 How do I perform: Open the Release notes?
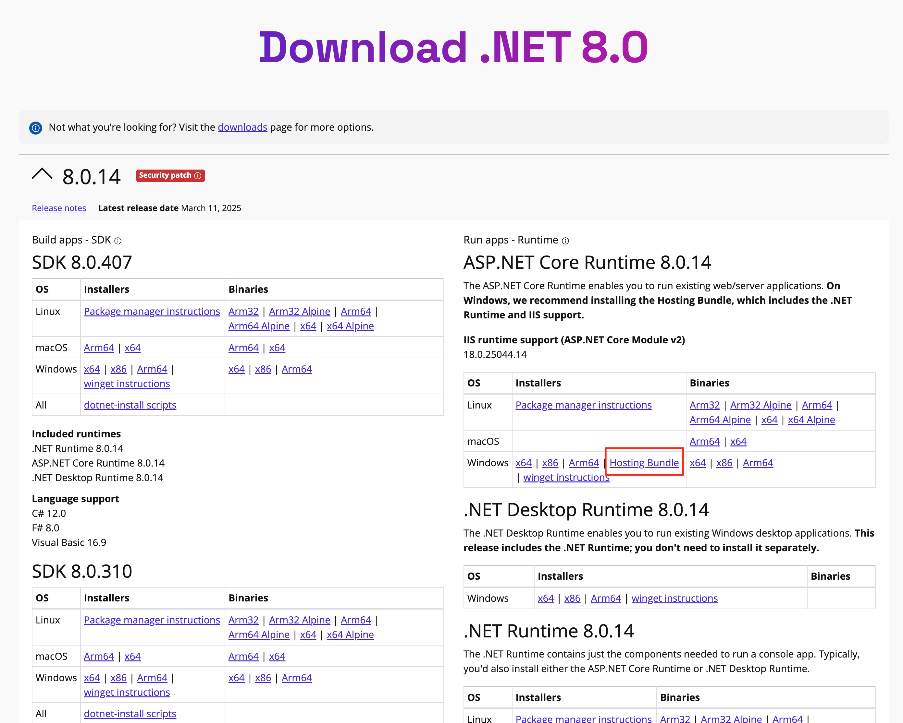tap(59, 208)
